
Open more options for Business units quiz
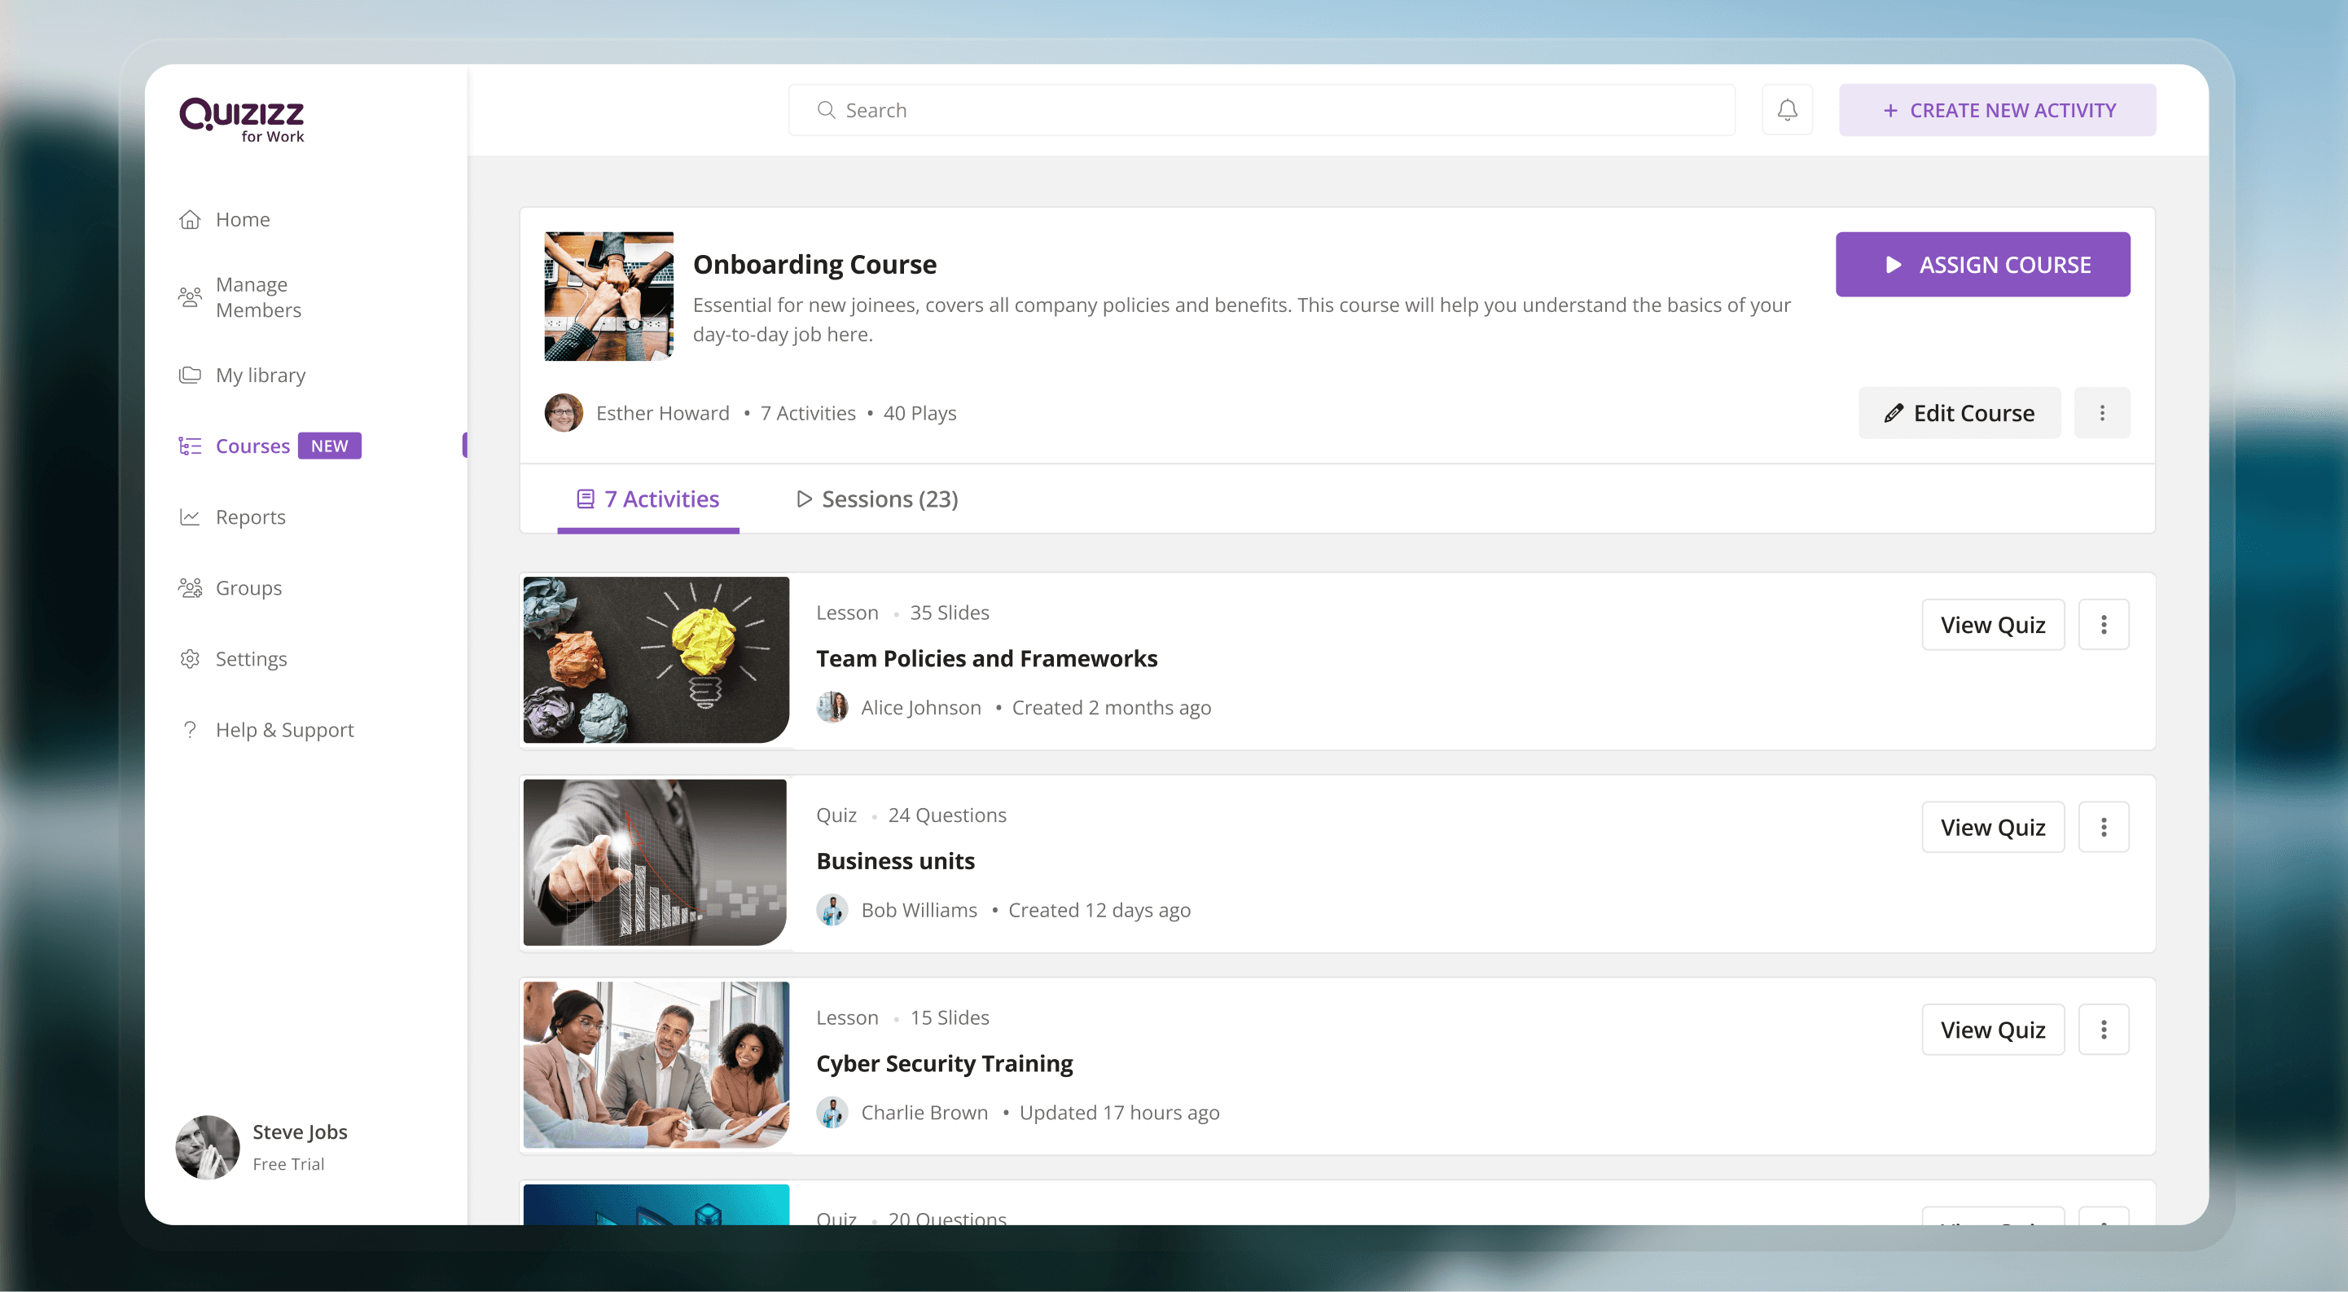pyautogui.click(x=2103, y=827)
